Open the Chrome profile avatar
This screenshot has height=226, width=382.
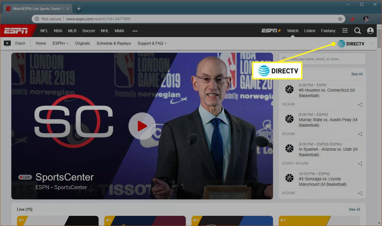(366, 19)
